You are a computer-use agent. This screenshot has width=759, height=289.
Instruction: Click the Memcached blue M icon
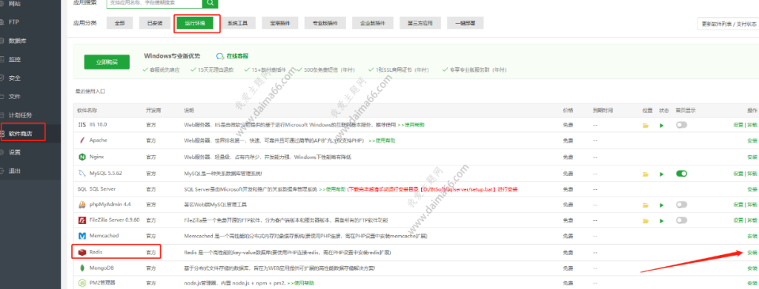82,236
